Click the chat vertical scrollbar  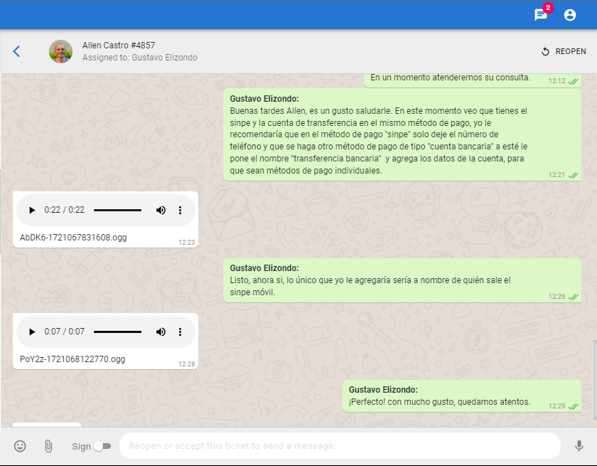[x=594, y=384]
